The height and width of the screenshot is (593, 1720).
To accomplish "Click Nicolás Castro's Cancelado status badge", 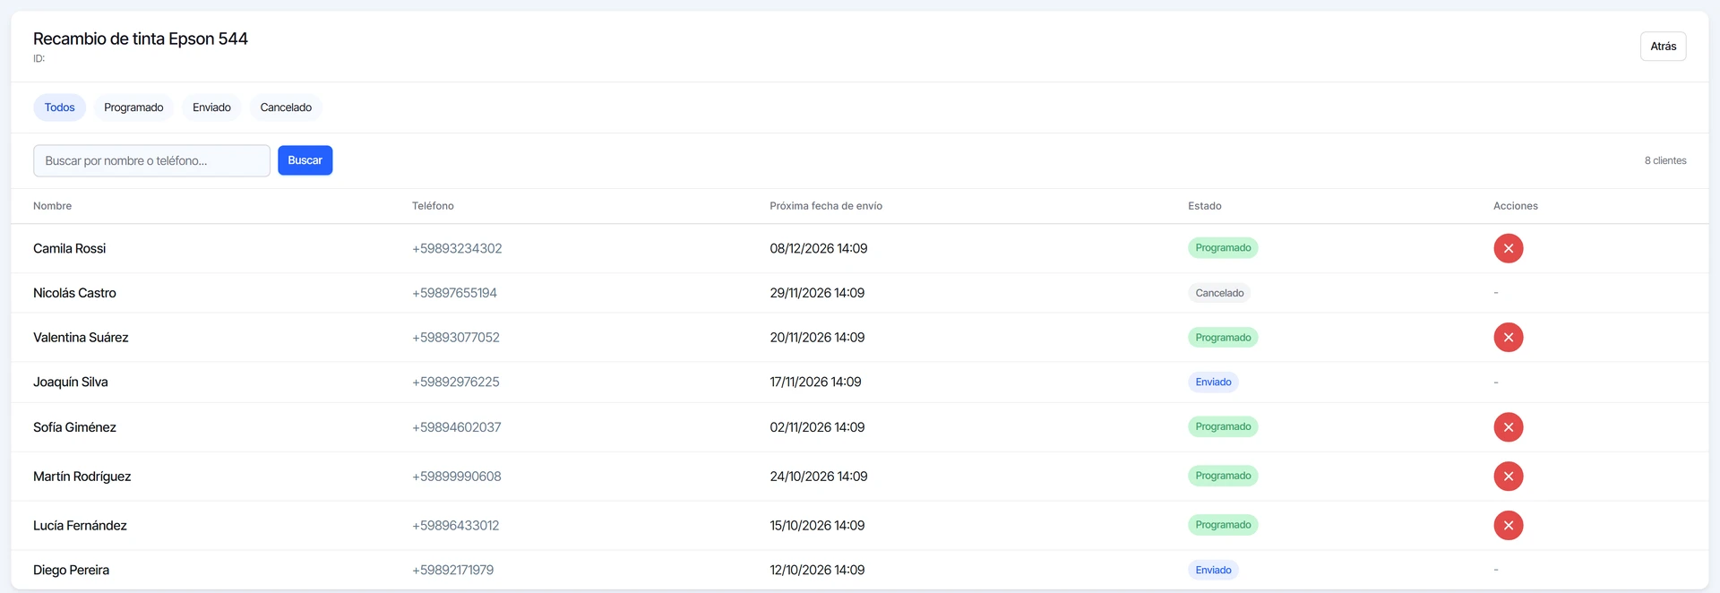I will point(1219,293).
